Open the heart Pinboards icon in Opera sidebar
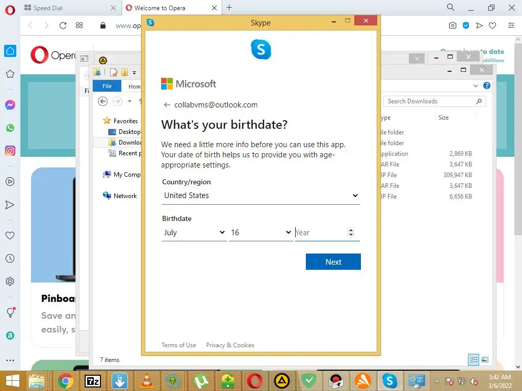The width and height of the screenshot is (522, 391). coord(10,235)
